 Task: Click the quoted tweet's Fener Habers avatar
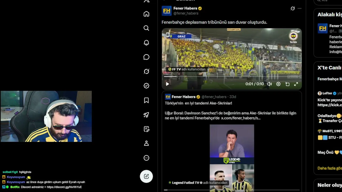coord(168,97)
